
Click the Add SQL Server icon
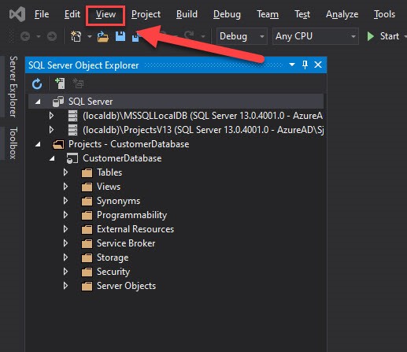point(60,83)
